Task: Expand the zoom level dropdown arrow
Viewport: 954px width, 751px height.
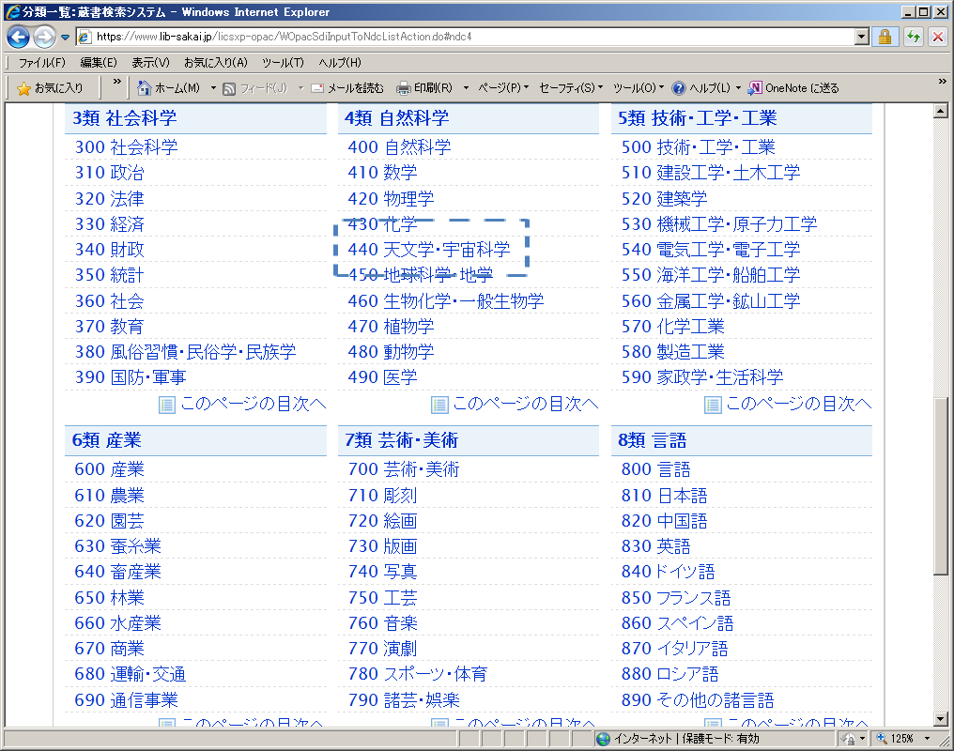Action: [927, 739]
